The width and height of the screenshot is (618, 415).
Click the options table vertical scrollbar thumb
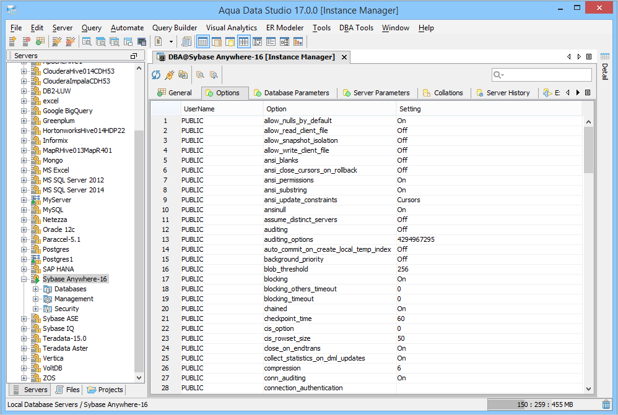588,150
